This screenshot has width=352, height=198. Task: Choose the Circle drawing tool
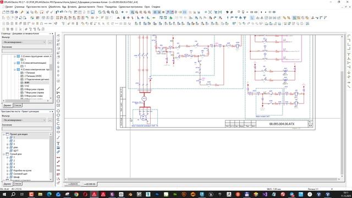coord(58,111)
